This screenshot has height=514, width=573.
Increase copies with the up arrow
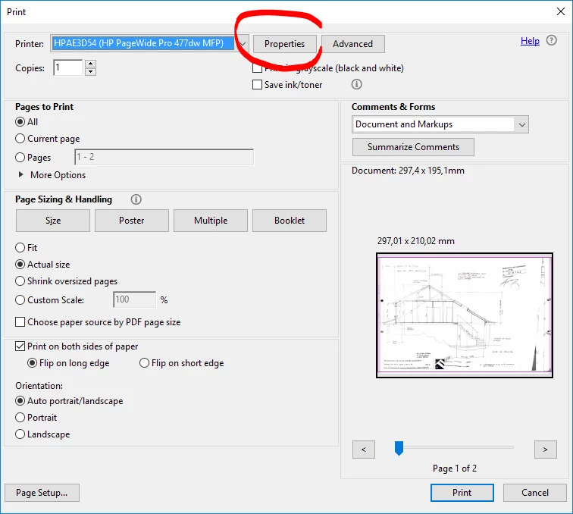pyautogui.click(x=90, y=64)
